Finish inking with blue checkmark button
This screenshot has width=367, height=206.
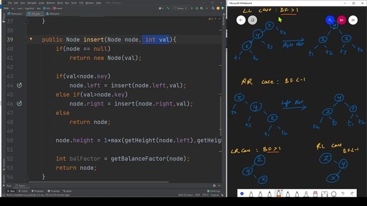tap(242, 193)
